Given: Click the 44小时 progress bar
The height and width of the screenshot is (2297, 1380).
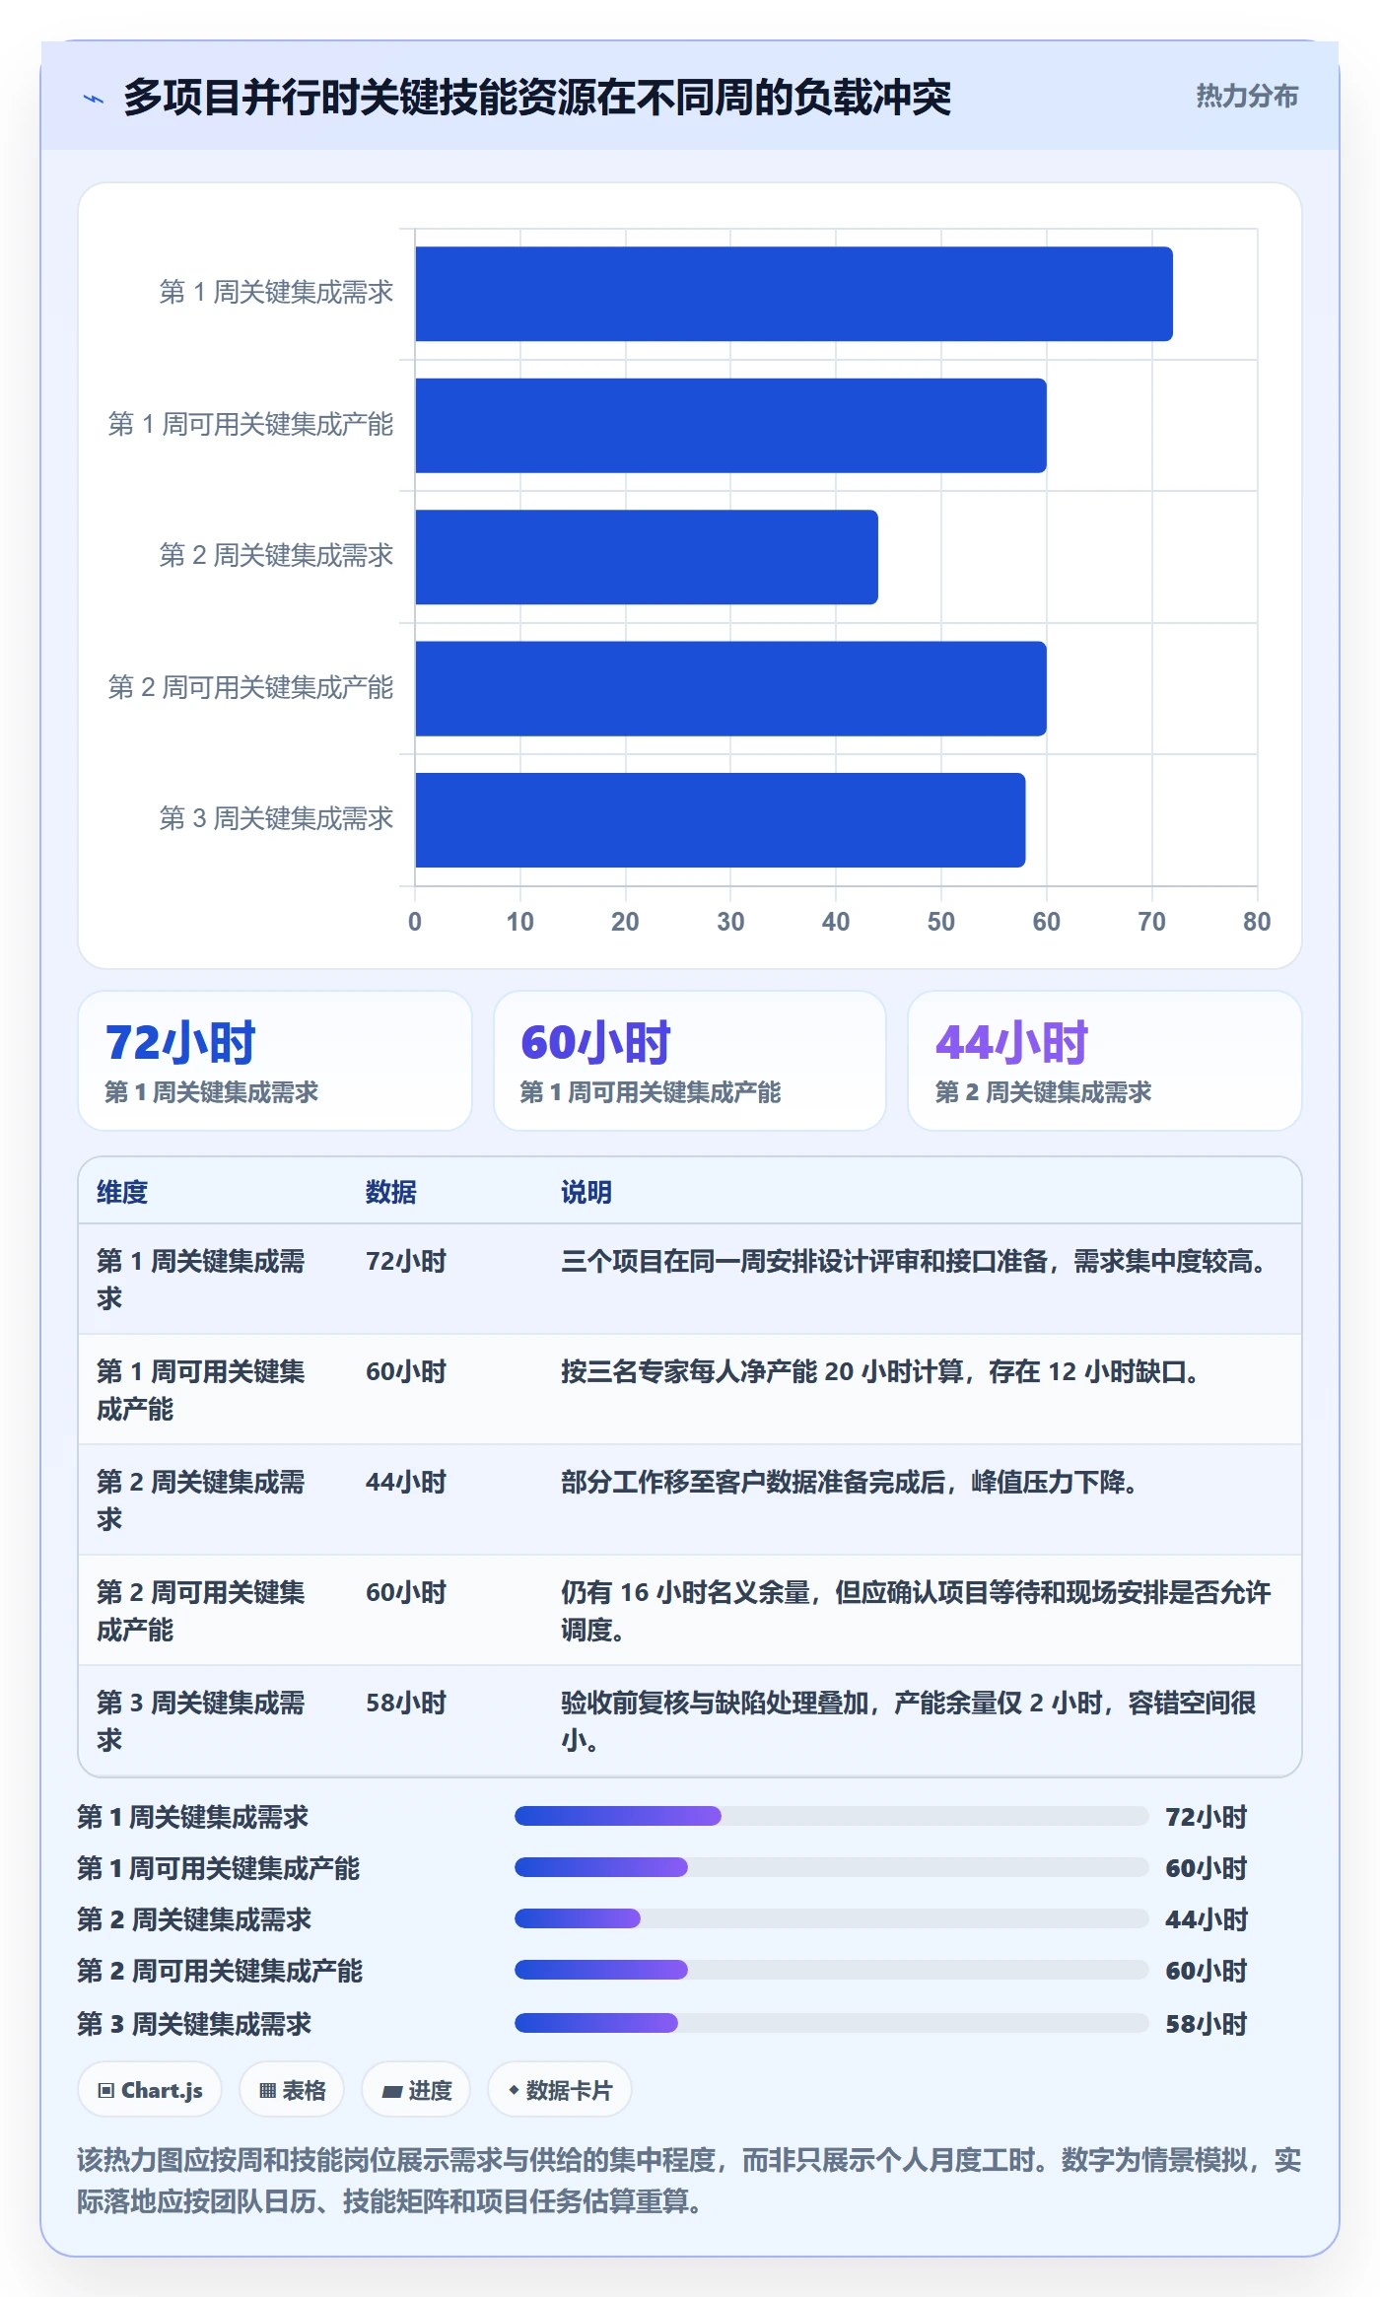Looking at the screenshot, I should click(x=831, y=1918).
